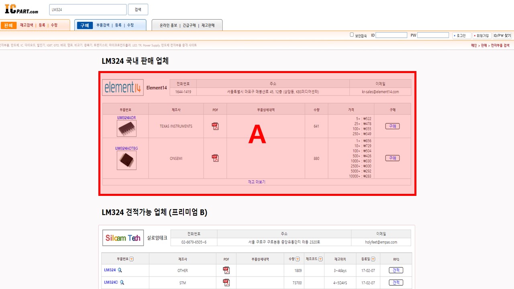Open the Element14 company logo
Image resolution: width=514 pixels, height=289 pixels.
123,88
